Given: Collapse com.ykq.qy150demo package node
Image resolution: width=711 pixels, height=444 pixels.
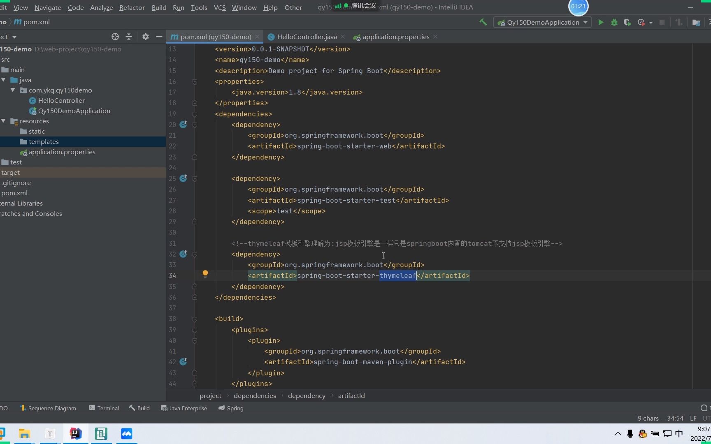Looking at the screenshot, I should pyautogui.click(x=13, y=90).
